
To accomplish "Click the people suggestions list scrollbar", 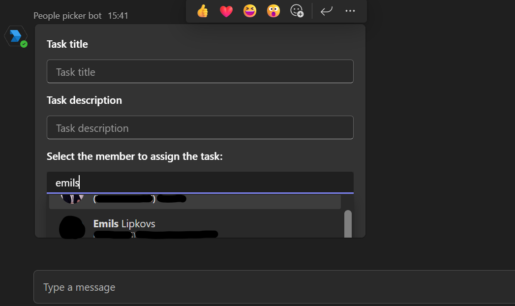I will (348, 223).
